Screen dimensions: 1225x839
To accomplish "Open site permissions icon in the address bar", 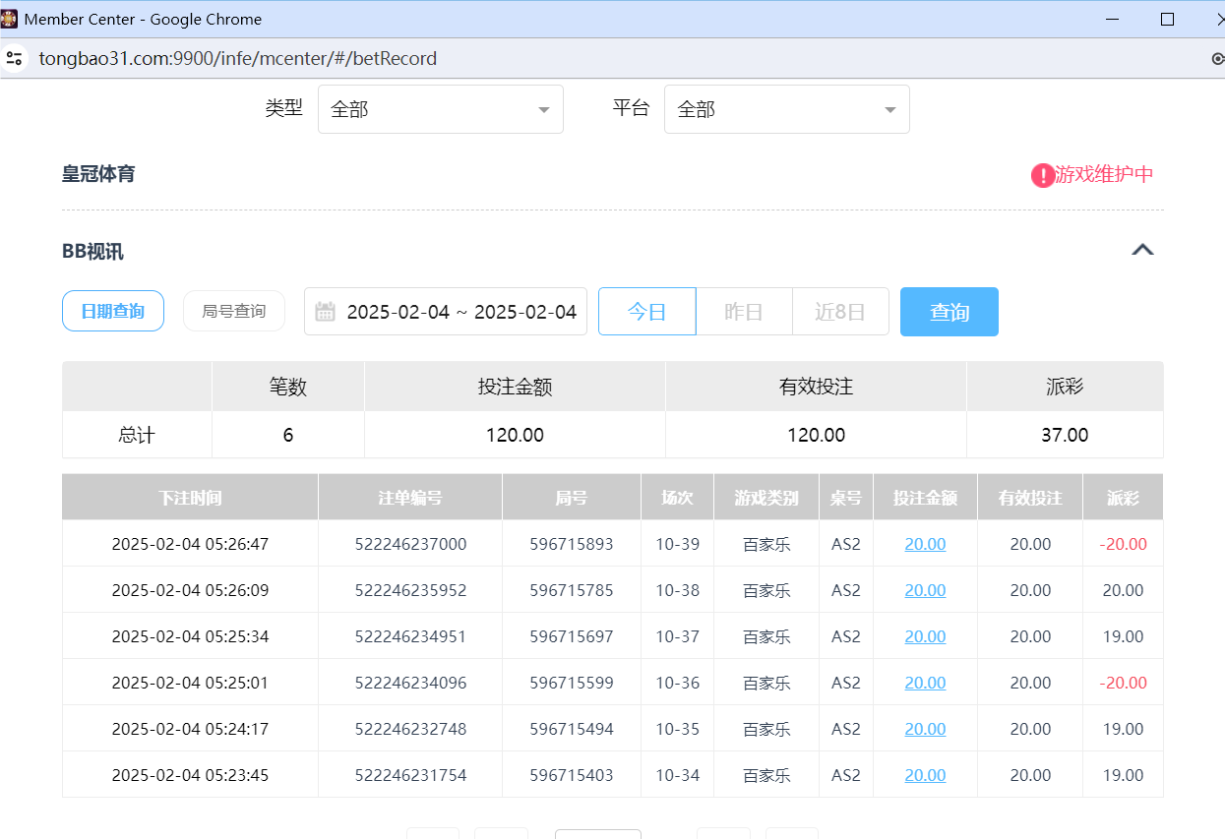I will coord(14,58).
